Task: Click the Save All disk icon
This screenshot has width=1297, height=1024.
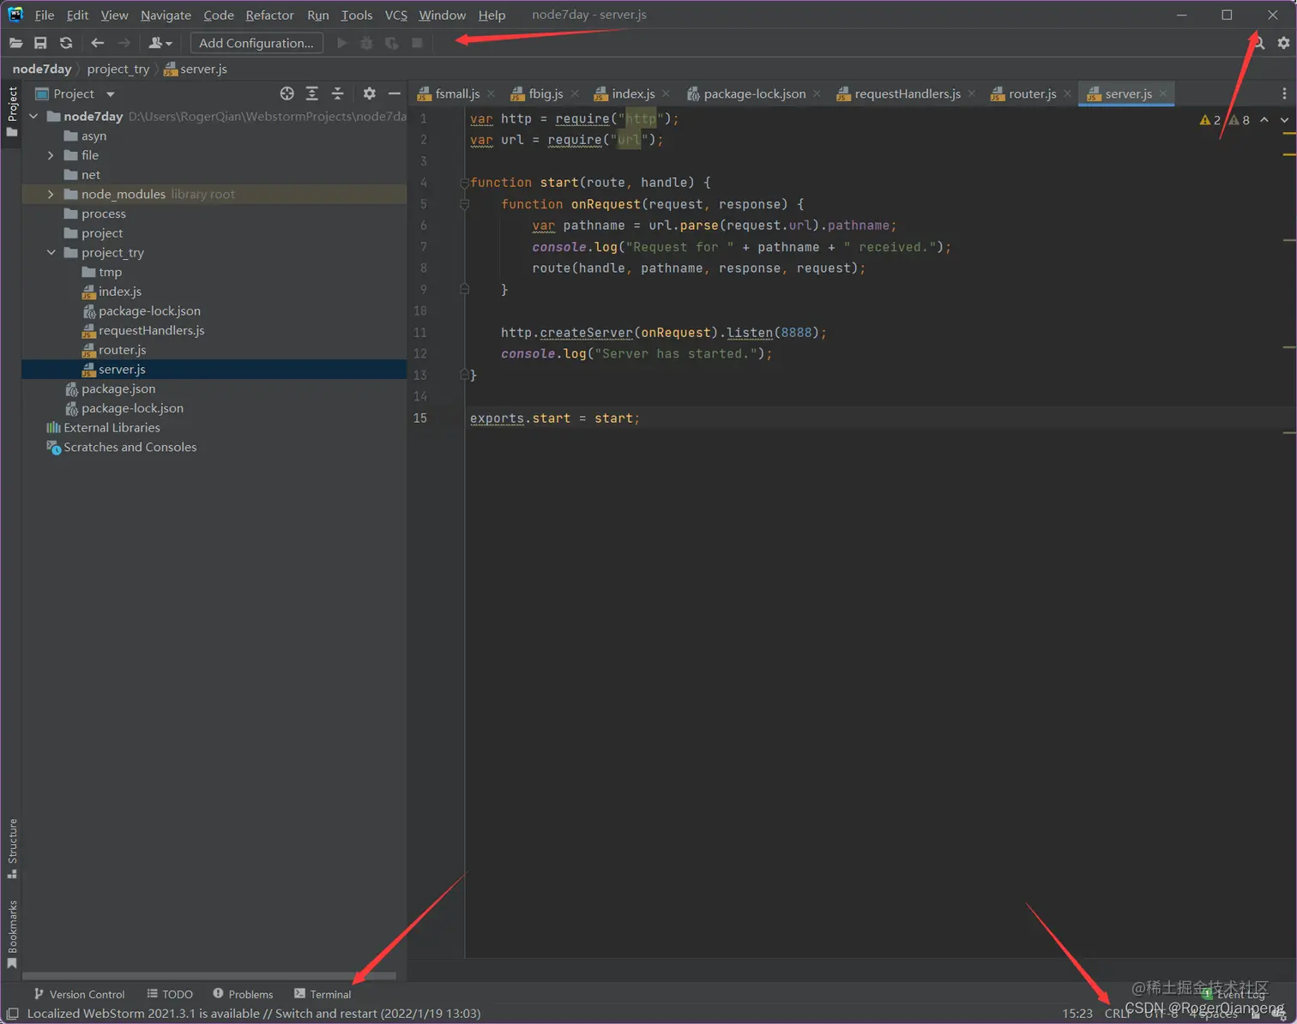Action: coord(40,43)
